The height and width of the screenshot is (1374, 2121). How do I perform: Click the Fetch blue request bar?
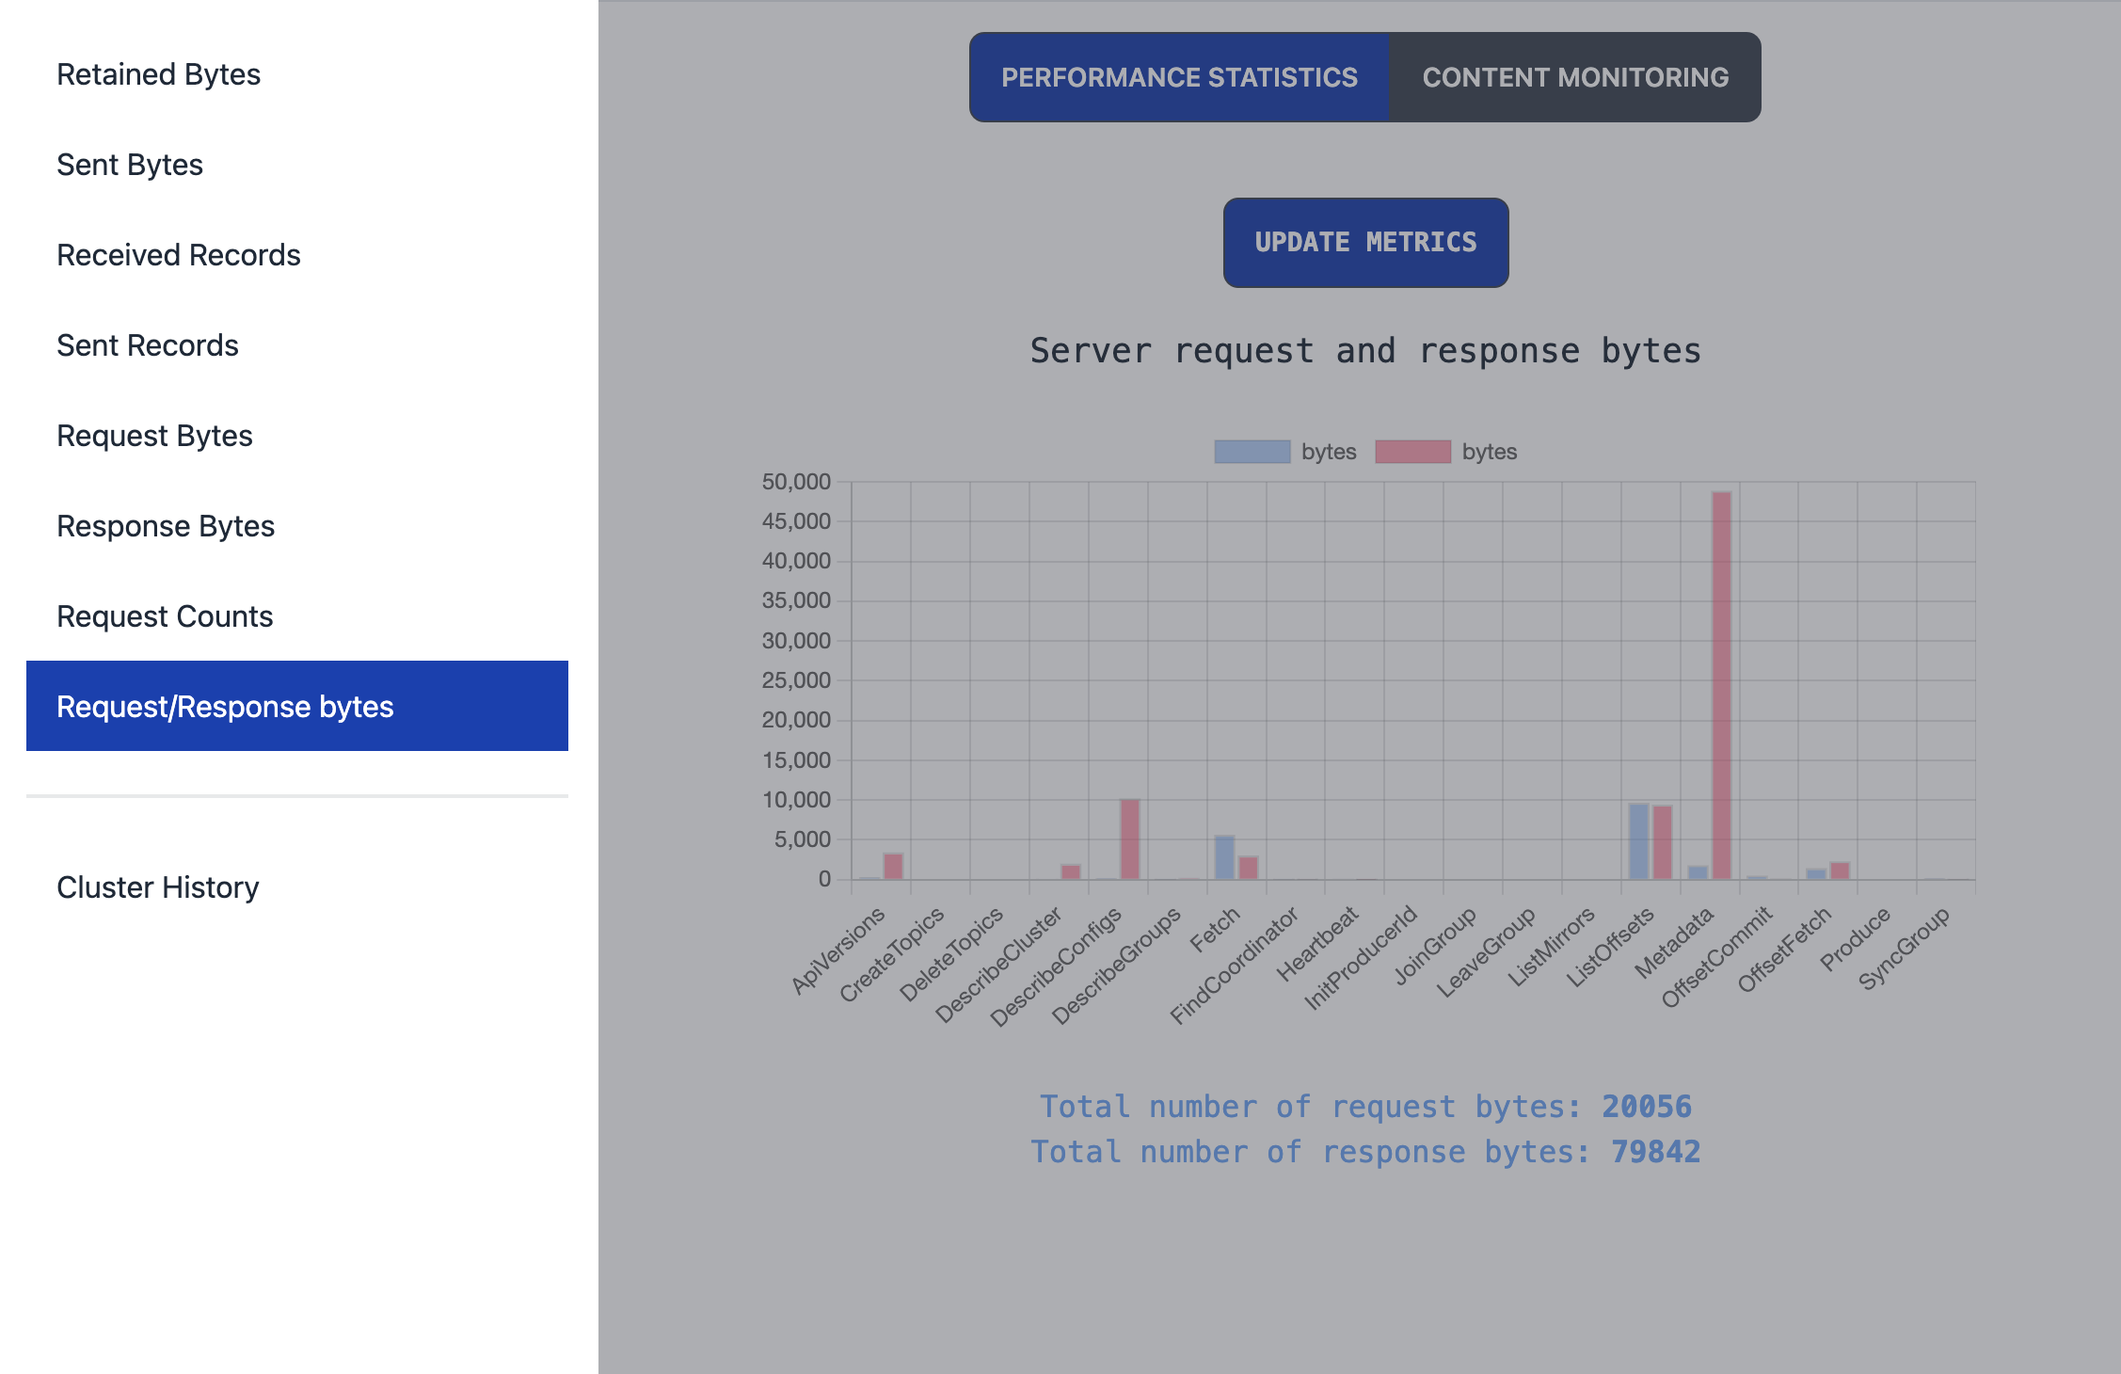tap(1224, 857)
